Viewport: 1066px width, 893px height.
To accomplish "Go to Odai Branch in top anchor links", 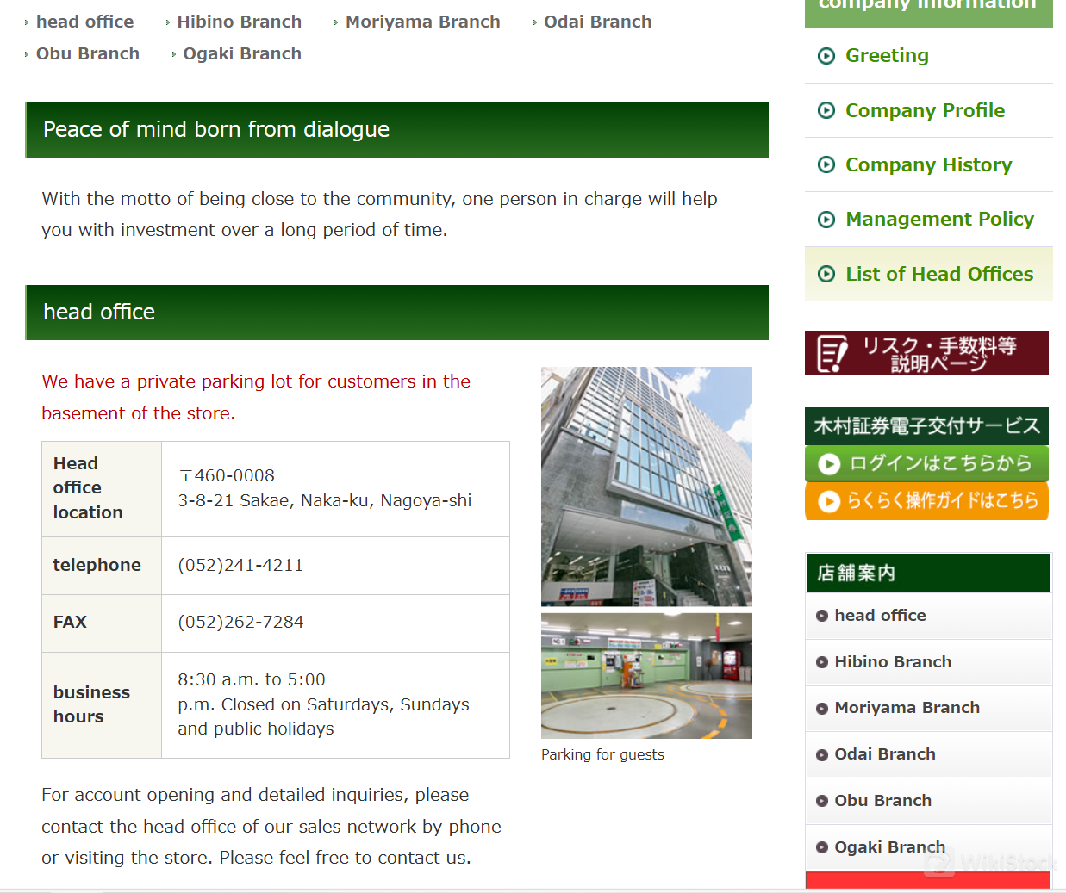I will tap(597, 22).
